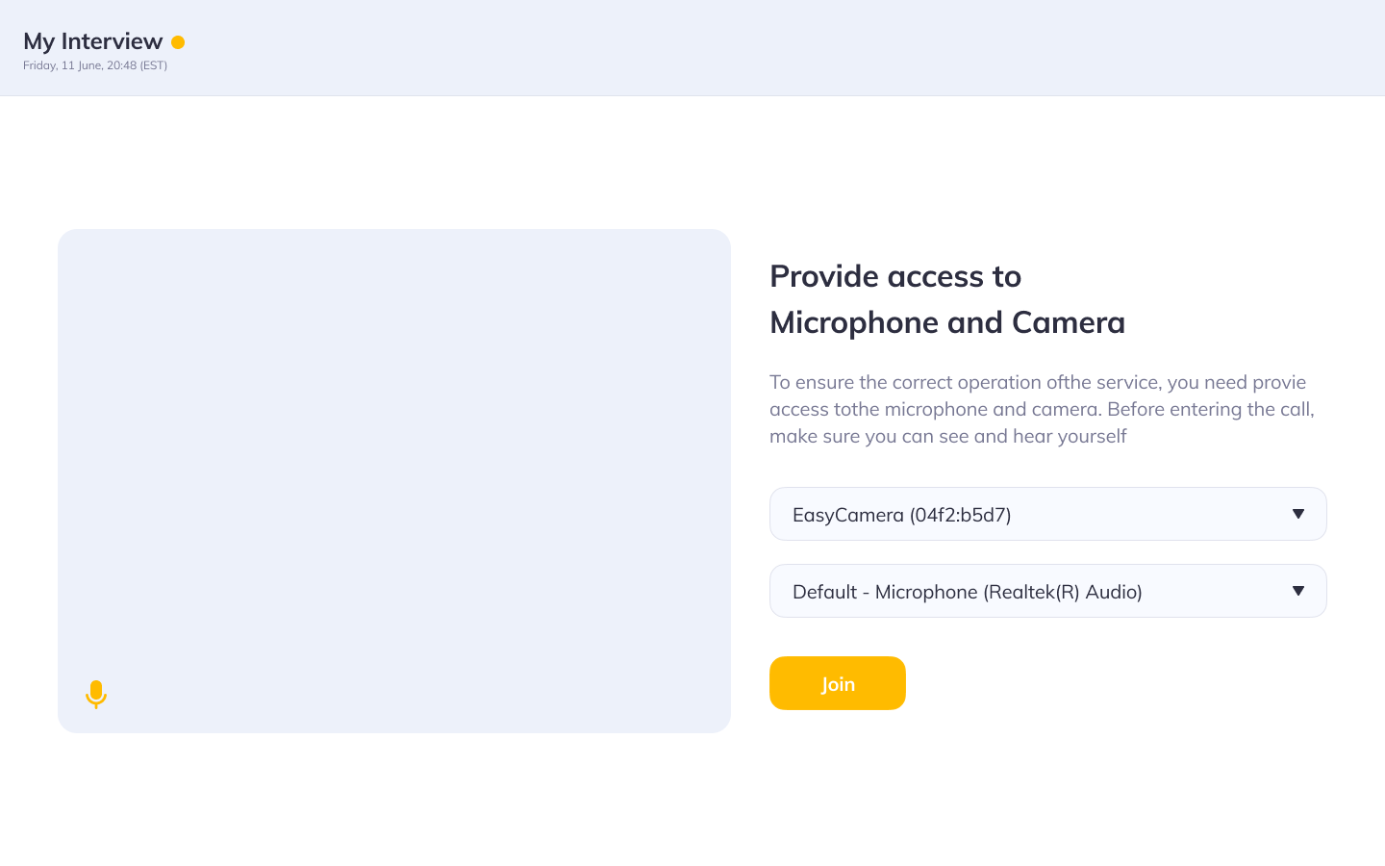Click the "Microphone and Camera" heading line
This screenshot has width=1385, height=866.
[x=946, y=322]
